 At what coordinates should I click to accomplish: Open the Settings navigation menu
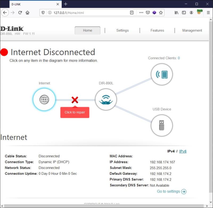coord(122,30)
